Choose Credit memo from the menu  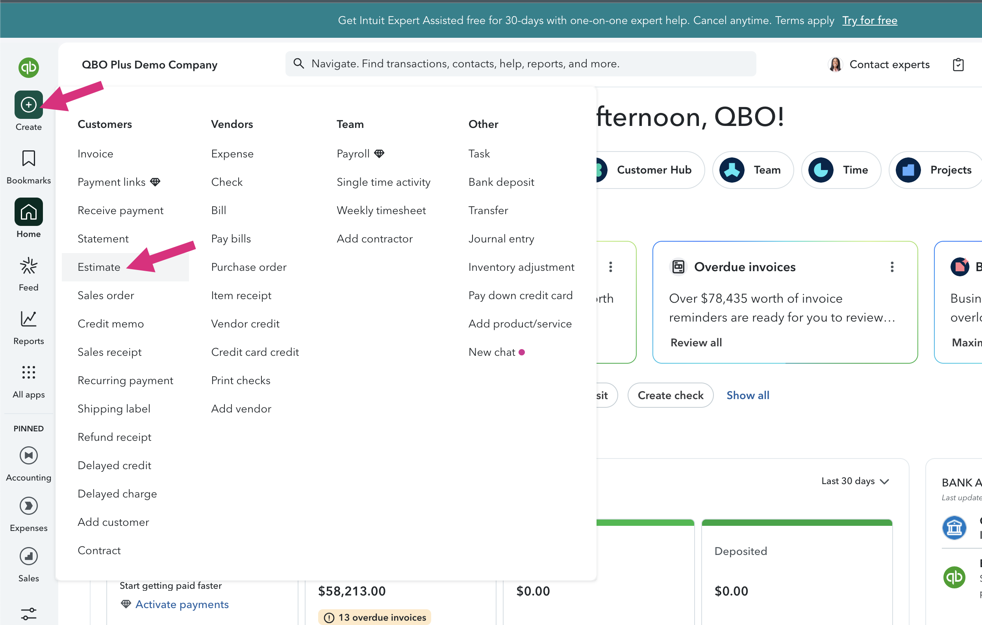[x=111, y=324]
